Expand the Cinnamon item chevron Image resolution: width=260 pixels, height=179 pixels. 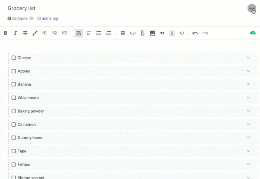(x=248, y=124)
